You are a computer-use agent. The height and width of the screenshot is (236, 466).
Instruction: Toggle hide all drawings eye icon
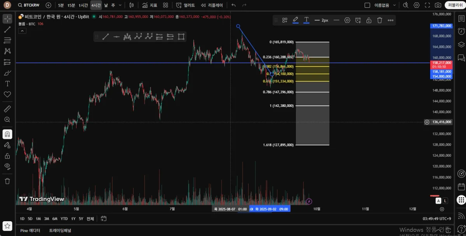(x=7, y=166)
